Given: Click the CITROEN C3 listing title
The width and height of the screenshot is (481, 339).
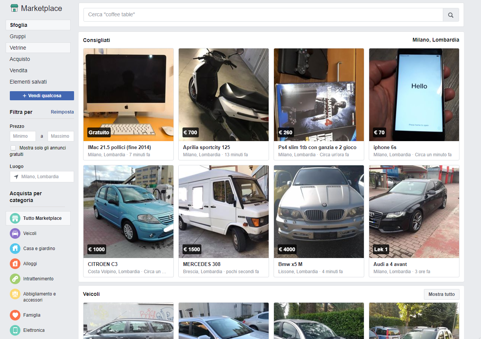Looking at the screenshot, I should 103,264.
